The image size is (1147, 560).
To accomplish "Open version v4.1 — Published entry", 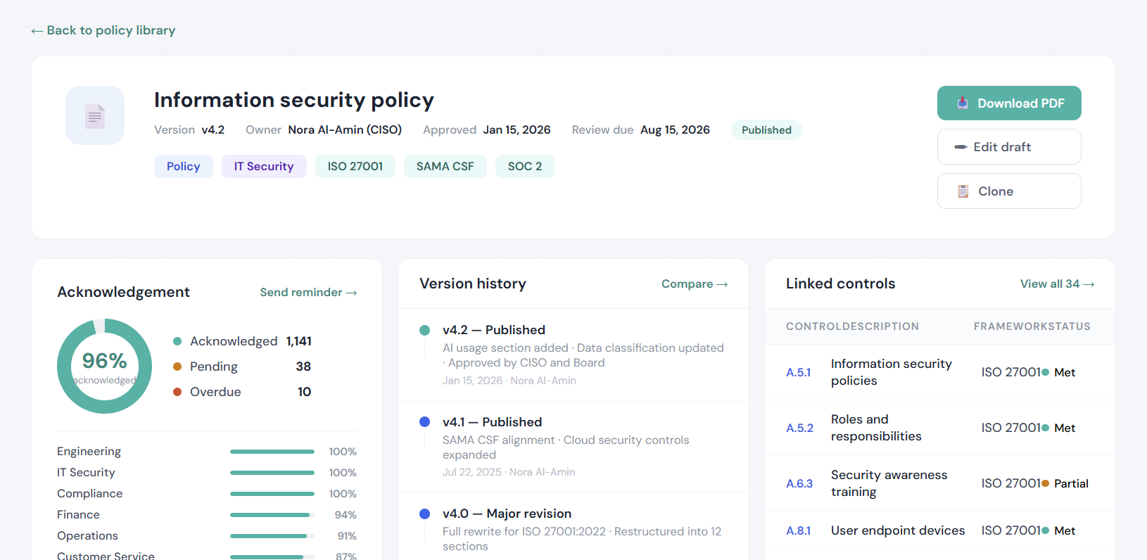I will 573,447.
